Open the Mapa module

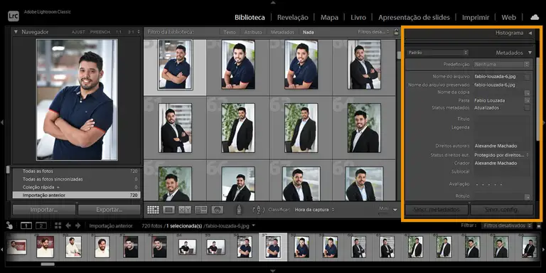[329, 17]
